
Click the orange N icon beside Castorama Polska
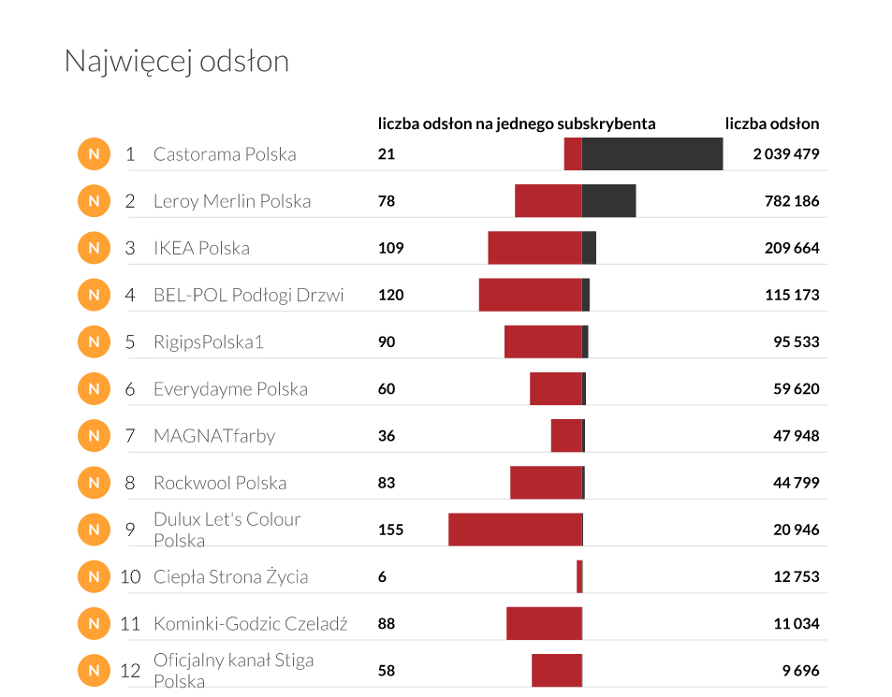(94, 154)
